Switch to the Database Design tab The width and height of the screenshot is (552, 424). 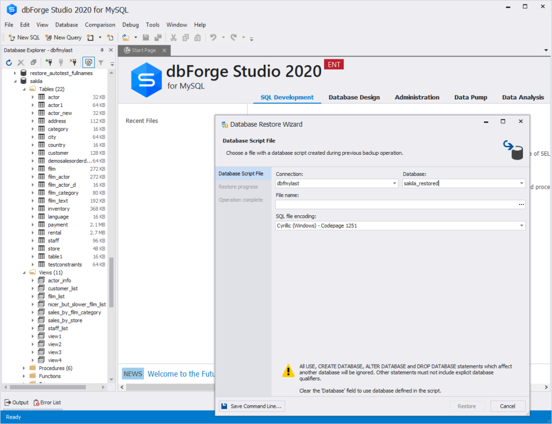(x=354, y=98)
